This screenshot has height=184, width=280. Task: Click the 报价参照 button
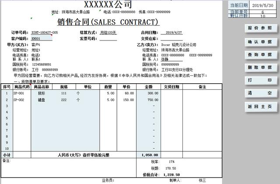click(x=261, y=28)
